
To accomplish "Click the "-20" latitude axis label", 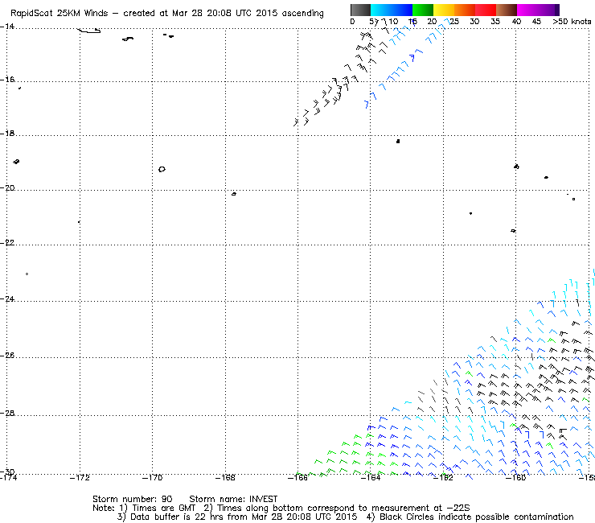I will [x=7, y=188].
